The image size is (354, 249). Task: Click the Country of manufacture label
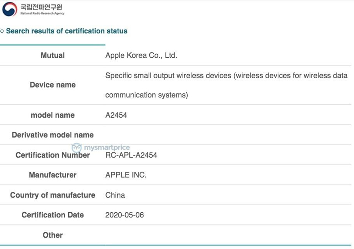pos(52,195)
